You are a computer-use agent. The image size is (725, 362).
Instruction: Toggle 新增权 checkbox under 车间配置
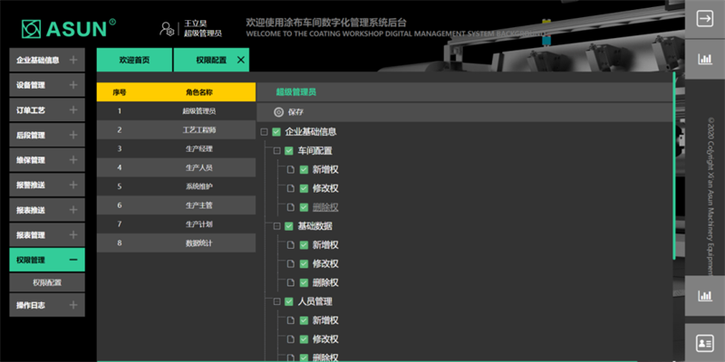pos(304,169)
